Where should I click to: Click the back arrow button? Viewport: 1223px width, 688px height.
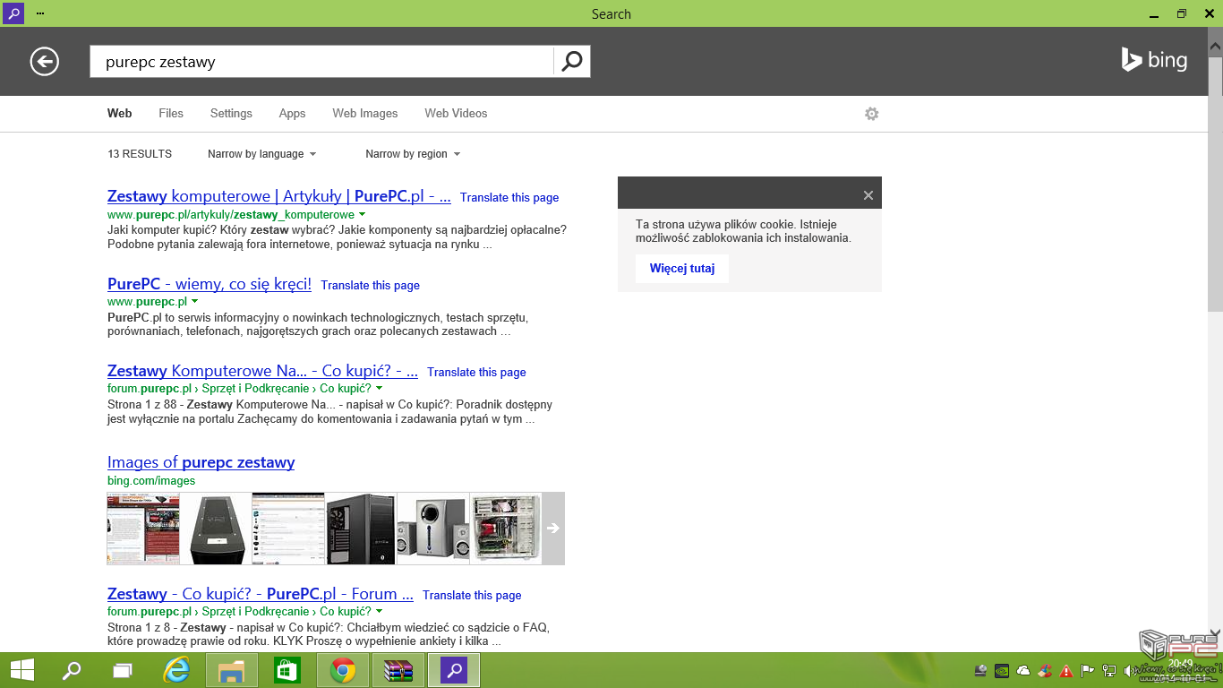[44, 61]
